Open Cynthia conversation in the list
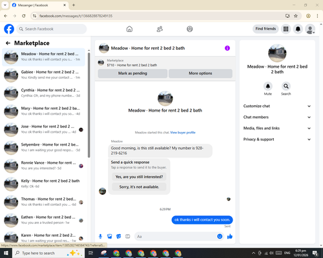 (43, 94)
